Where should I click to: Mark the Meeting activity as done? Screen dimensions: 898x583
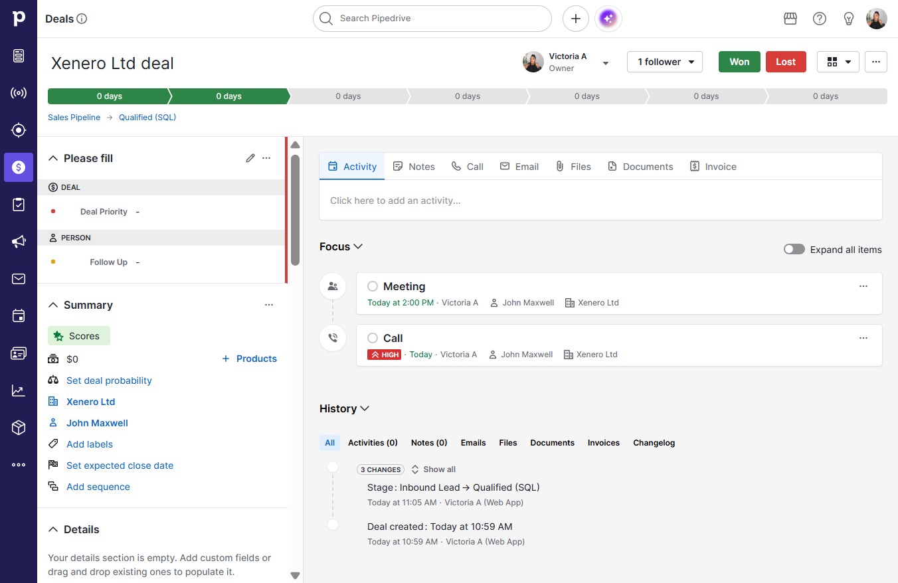373,286
